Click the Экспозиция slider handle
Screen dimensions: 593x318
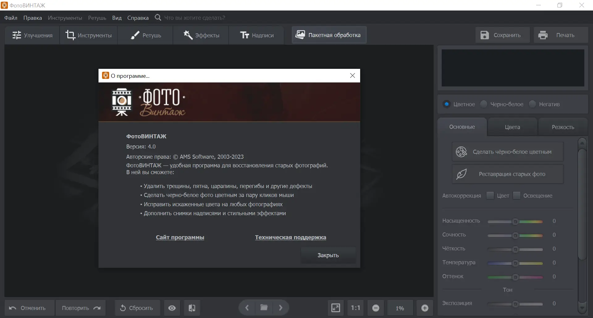[x=515, y=304]
